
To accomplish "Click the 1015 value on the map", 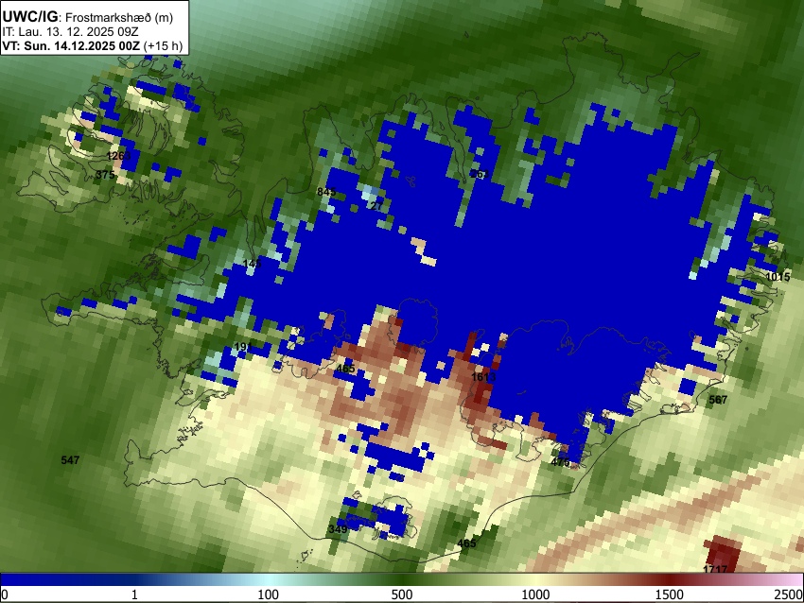I will tap(778, 277).
